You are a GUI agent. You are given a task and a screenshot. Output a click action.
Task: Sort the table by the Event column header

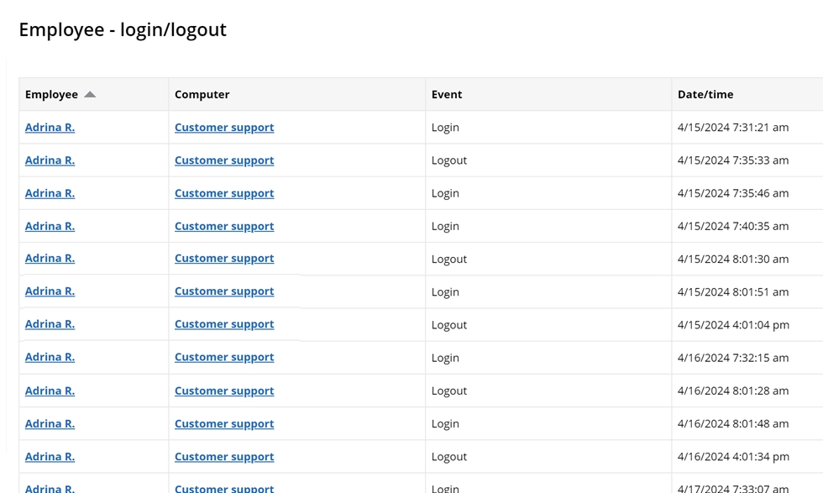click(446, 94)
